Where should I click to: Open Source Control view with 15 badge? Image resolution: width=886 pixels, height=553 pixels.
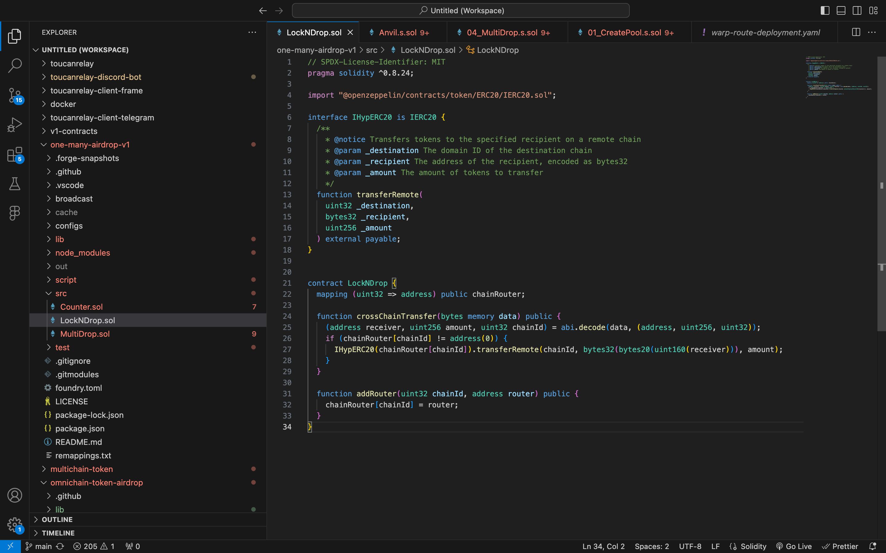click(x=15, y=95)
